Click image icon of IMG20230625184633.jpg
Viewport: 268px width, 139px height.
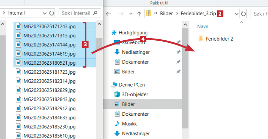[18, 117]
